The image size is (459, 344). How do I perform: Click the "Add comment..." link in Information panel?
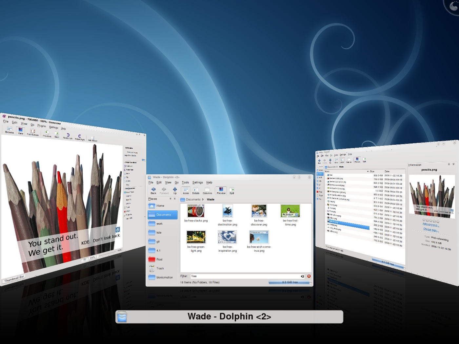[430, 225]
